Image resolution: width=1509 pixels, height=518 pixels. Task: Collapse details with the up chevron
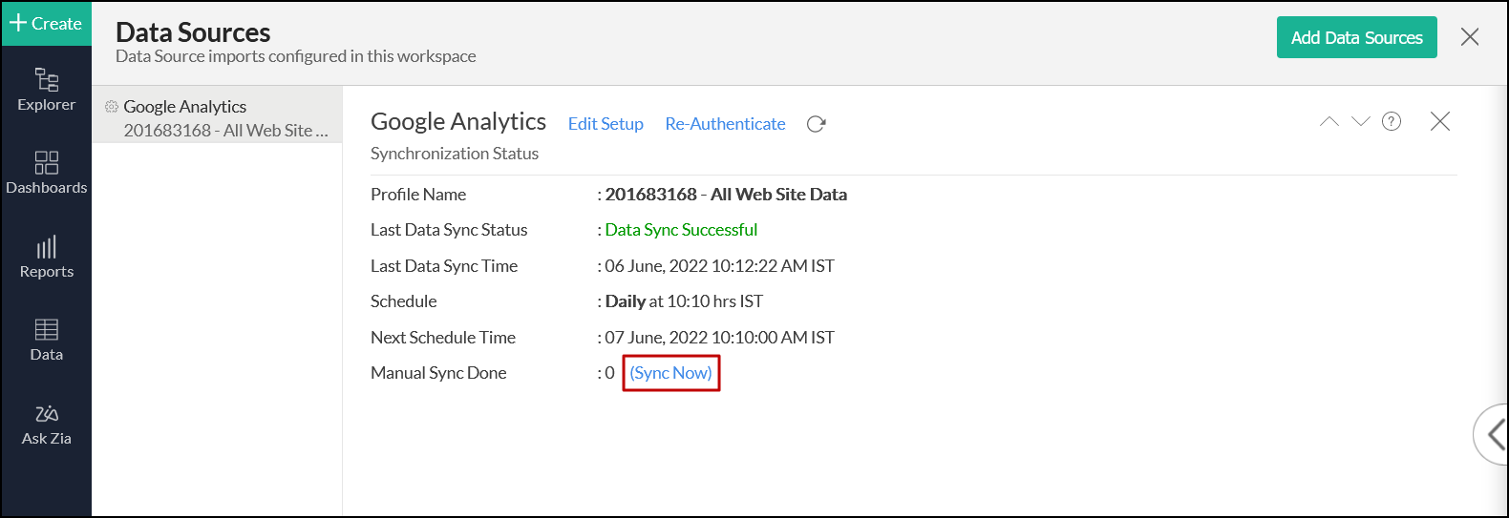[x=1328, y=121]
